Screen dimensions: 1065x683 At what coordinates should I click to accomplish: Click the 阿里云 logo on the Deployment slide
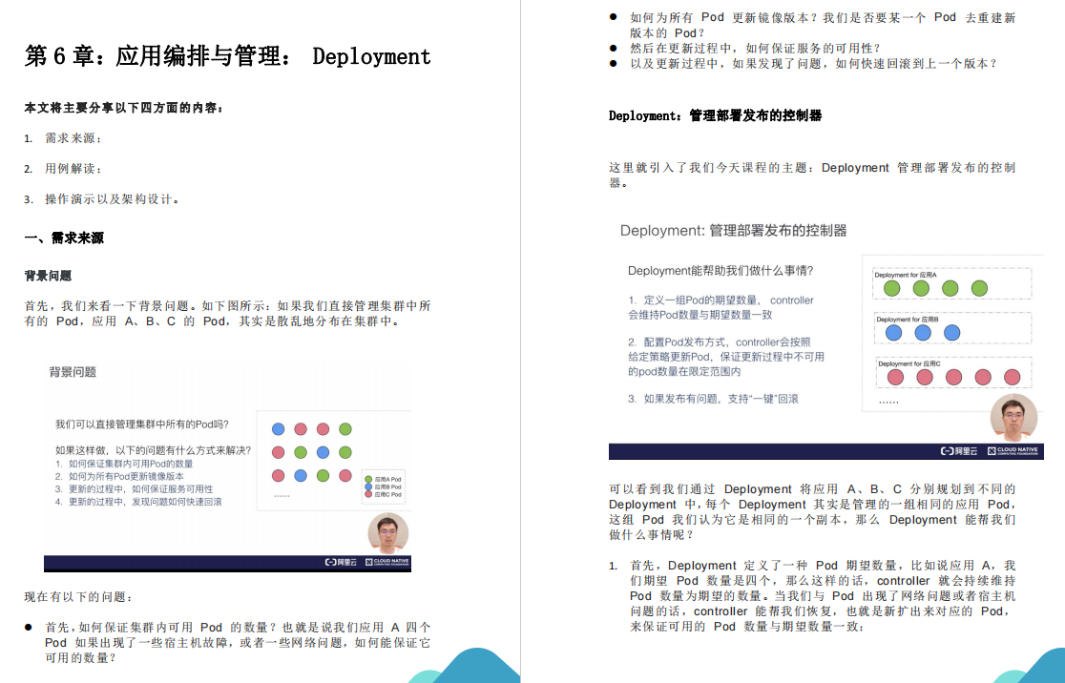(x=959, y=451)
